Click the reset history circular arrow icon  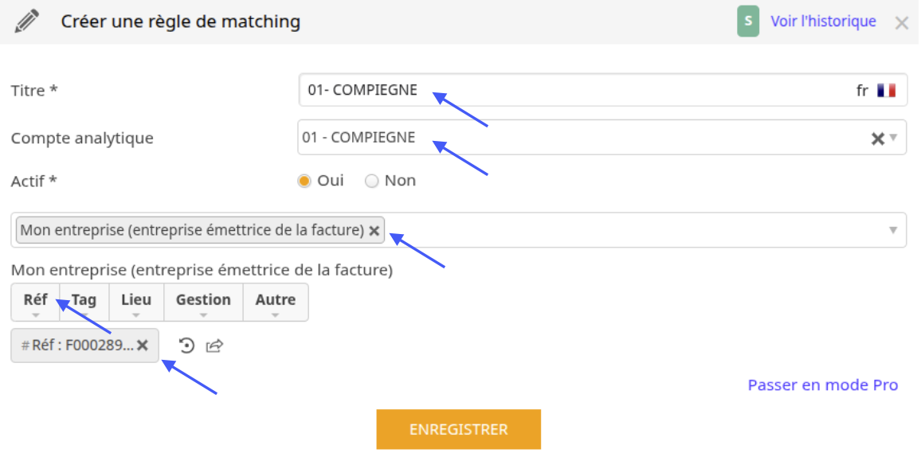tap(186, 346)
